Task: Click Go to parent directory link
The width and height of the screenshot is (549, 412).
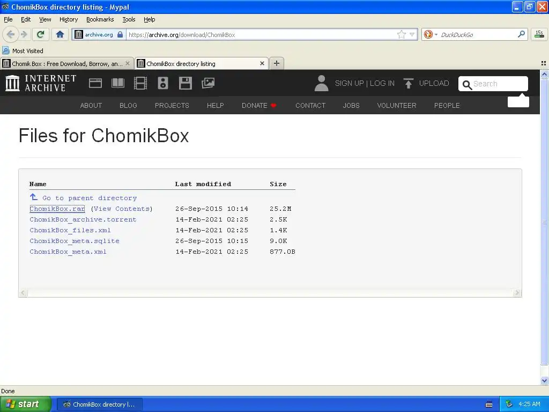Action: (x=90, y=198)
